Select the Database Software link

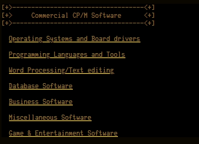[41, 86]
